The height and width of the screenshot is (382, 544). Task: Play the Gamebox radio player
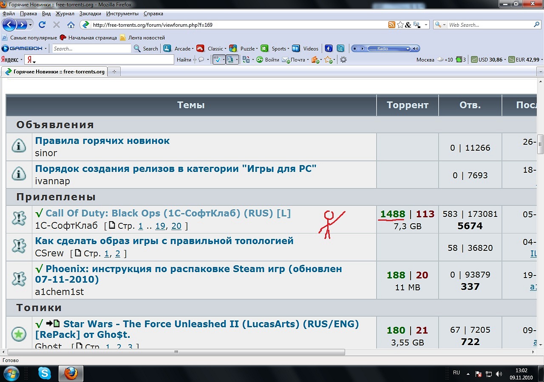point(362,48)
